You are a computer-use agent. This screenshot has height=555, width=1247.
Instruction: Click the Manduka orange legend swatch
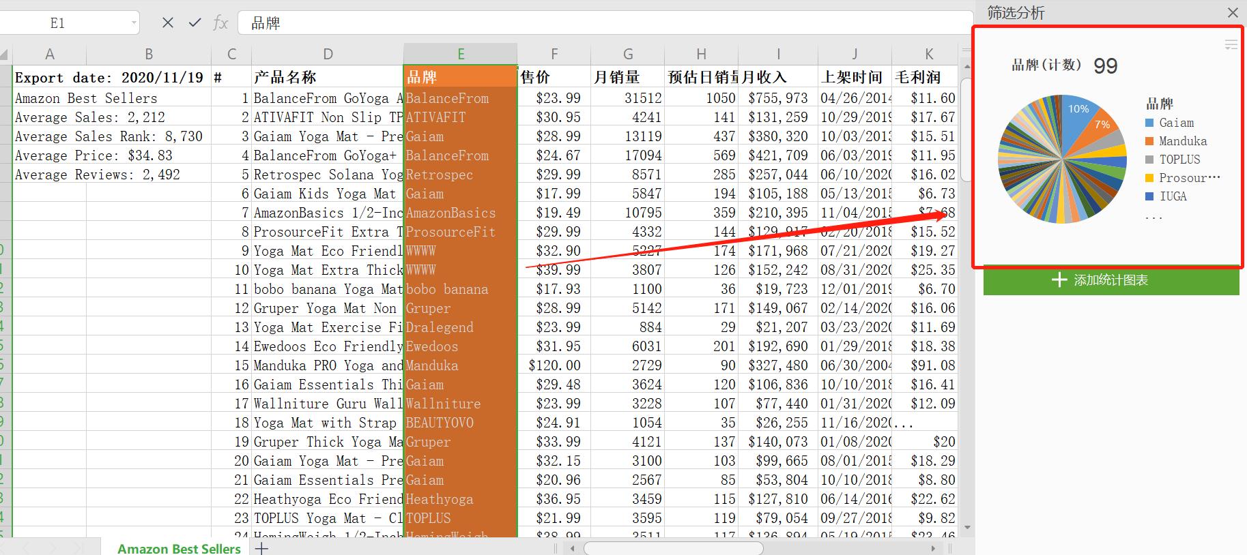[1149, 141]
